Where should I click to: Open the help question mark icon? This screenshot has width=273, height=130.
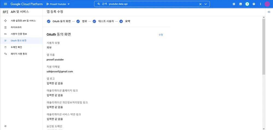pos(254,4)
